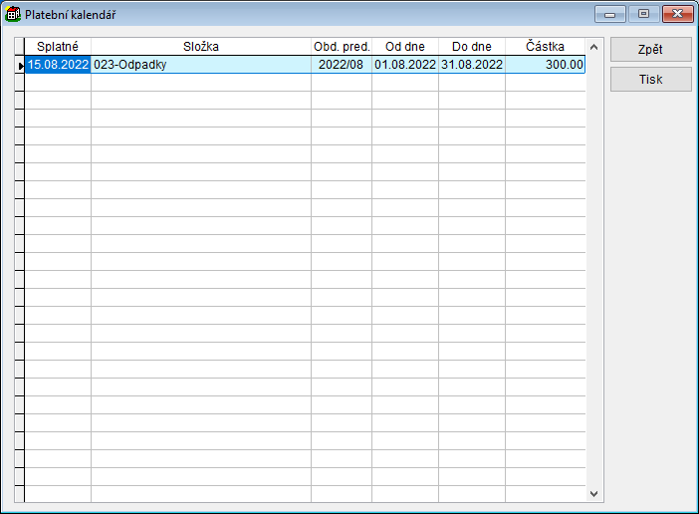This screenshot has width=699, height=514.
Task: Click the 01.08.2022 start date cell
Action: (405, 65)
